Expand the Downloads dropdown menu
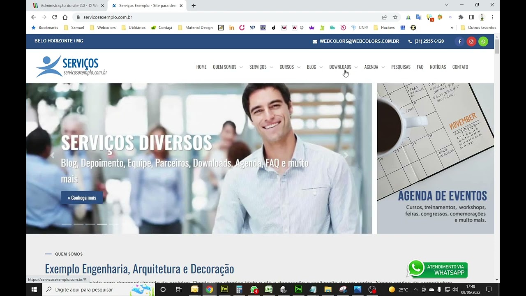This screenshot has height=296, width=526. (344, 67)
